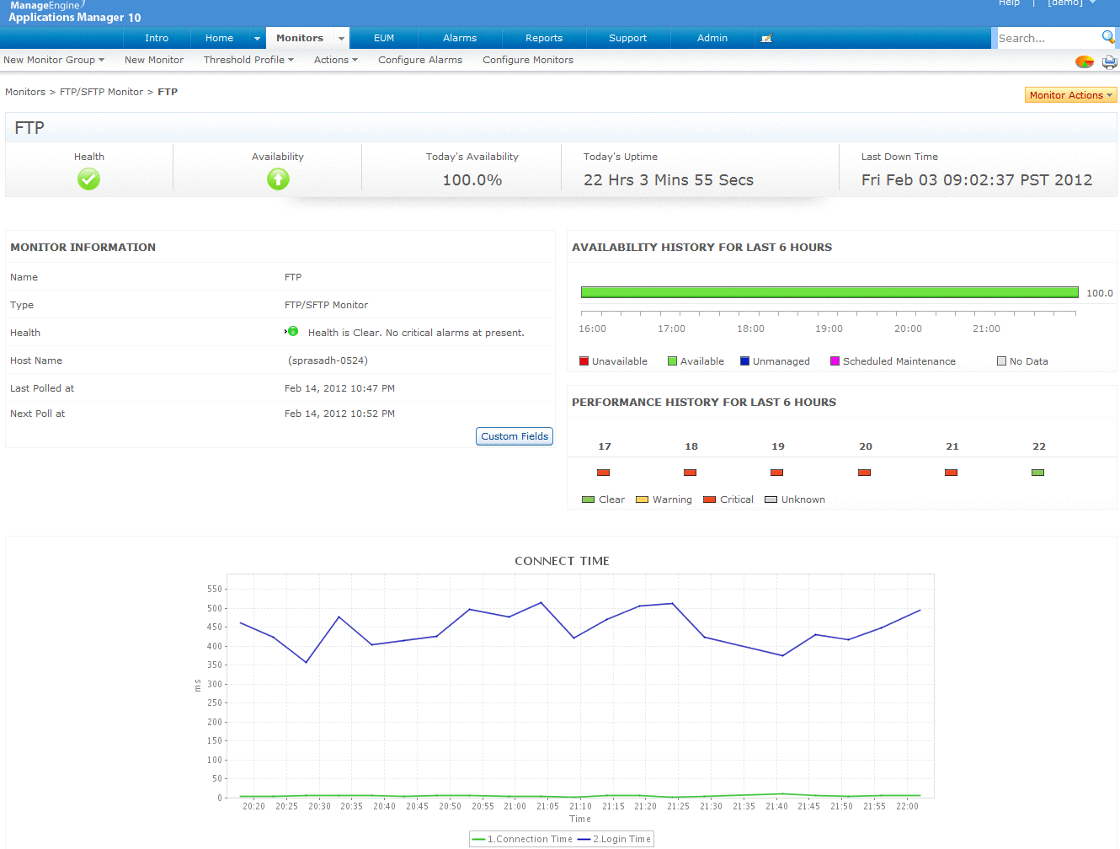
Task: Toggle the Login Time legend entry
Action: click(614, 839)
